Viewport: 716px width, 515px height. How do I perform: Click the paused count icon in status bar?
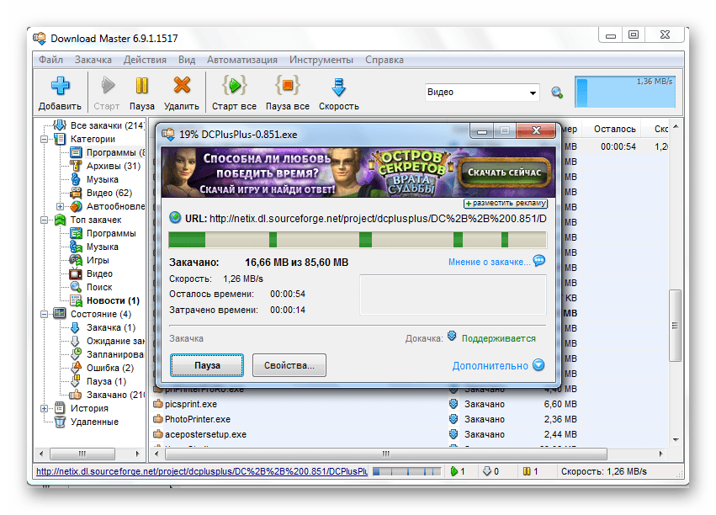pos(526,471)
